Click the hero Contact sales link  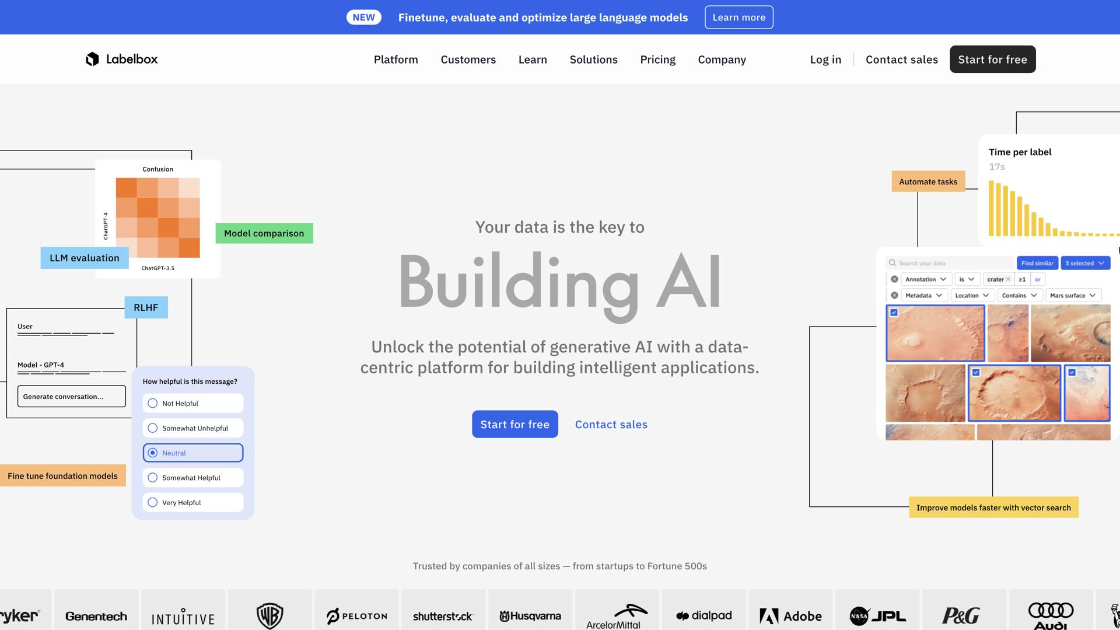(611, 425)
